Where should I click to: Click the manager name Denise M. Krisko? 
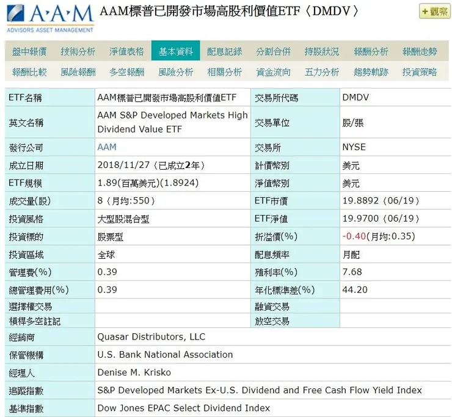pyautogui.click(x=134, y=372)
